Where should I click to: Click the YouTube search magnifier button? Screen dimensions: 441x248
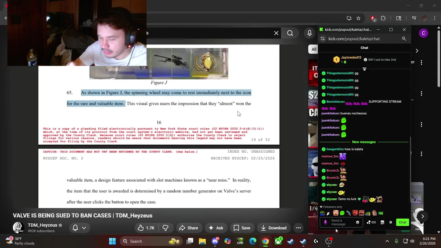pos(290,33)
